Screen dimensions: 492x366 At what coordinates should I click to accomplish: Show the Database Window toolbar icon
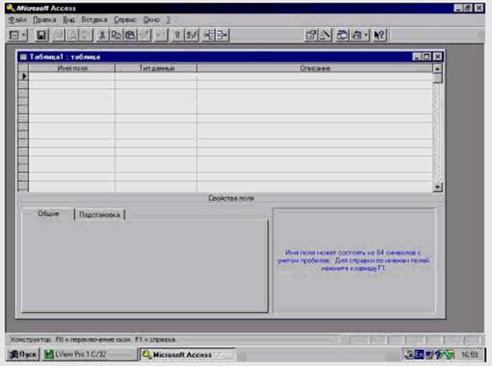pyautogui.click(x=342, y=35)
